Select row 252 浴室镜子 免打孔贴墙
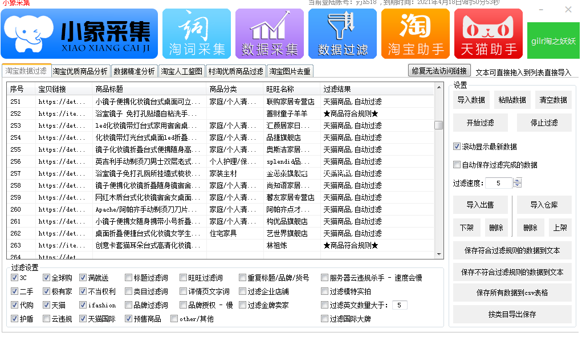 (x=221, y=113)
